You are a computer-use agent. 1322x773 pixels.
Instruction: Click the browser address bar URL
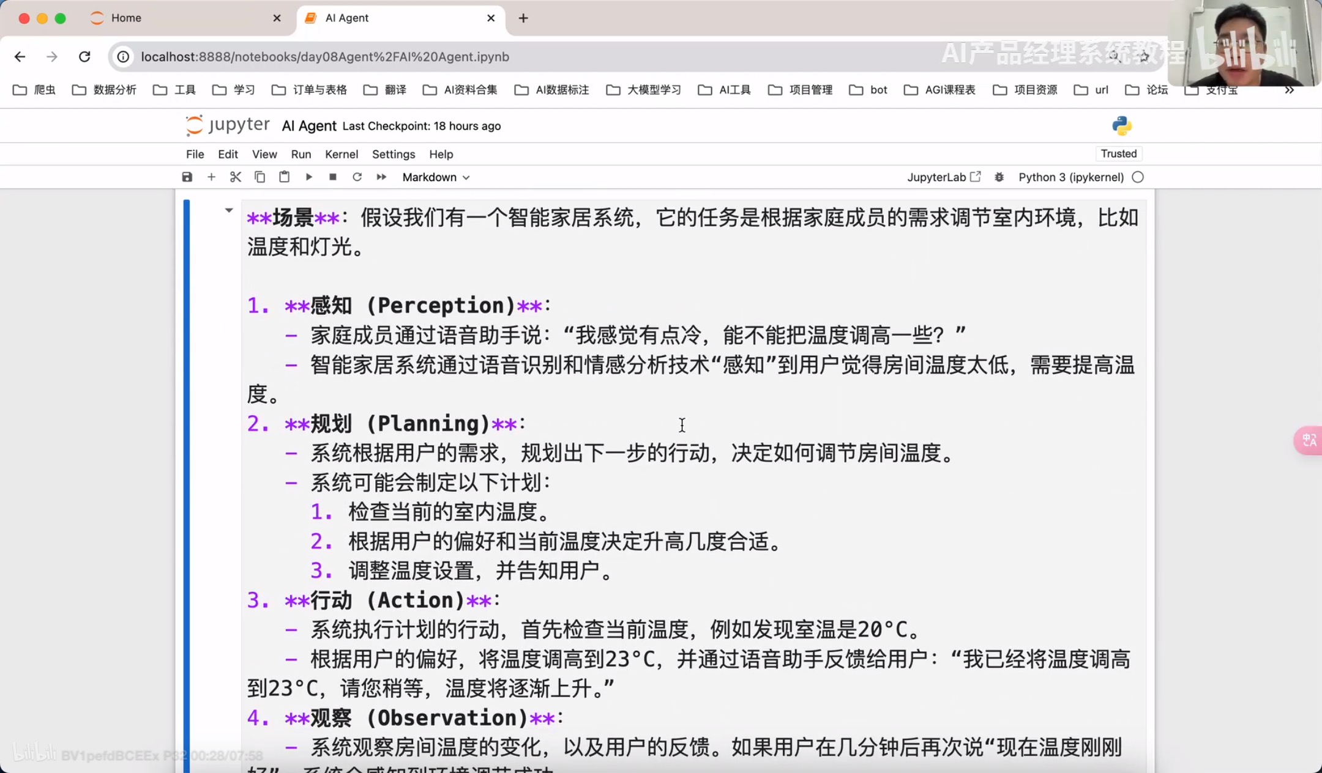(x=324, y=57)
